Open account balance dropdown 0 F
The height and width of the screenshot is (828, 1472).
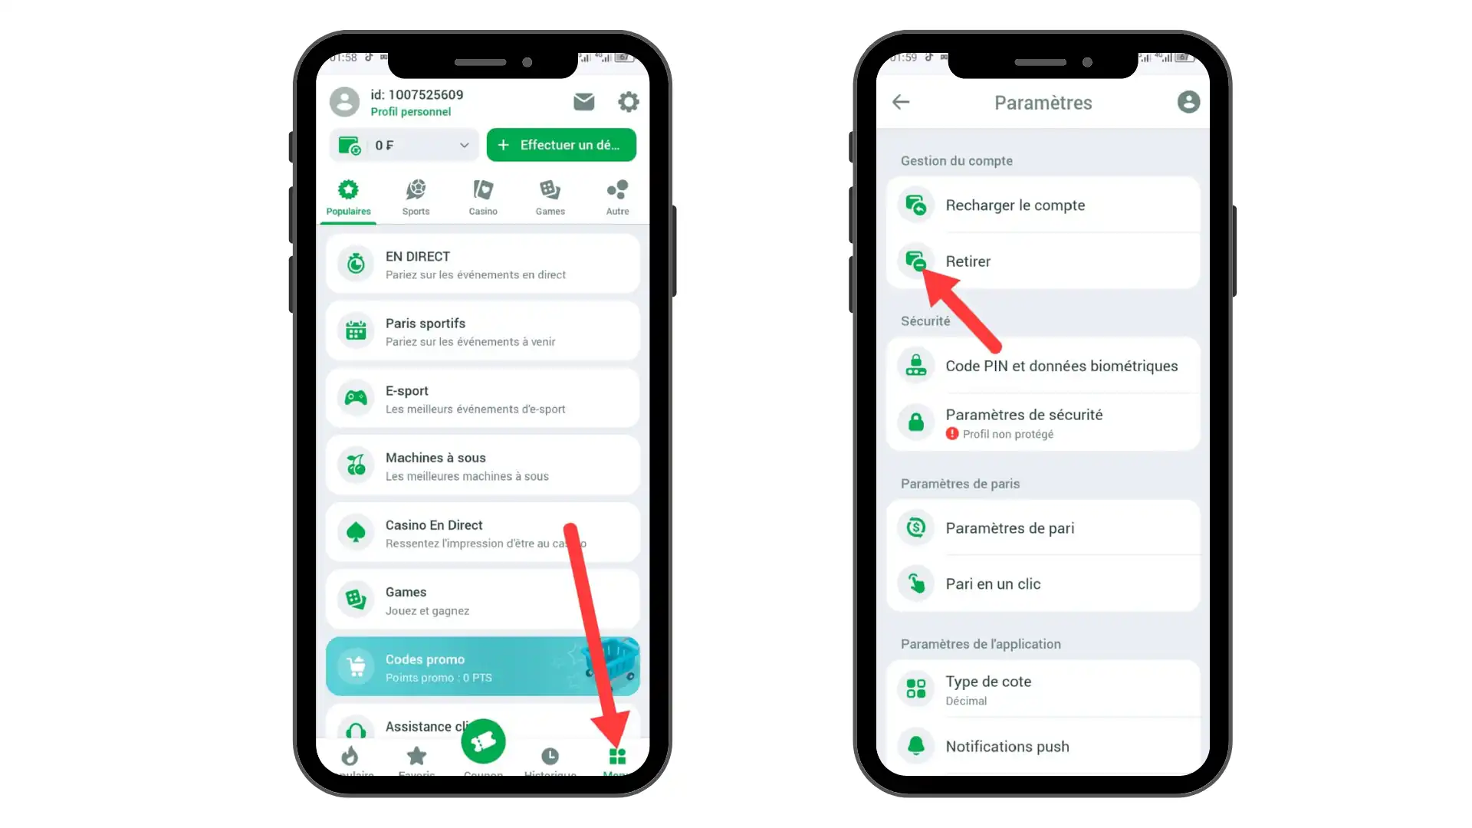point(402,145)
